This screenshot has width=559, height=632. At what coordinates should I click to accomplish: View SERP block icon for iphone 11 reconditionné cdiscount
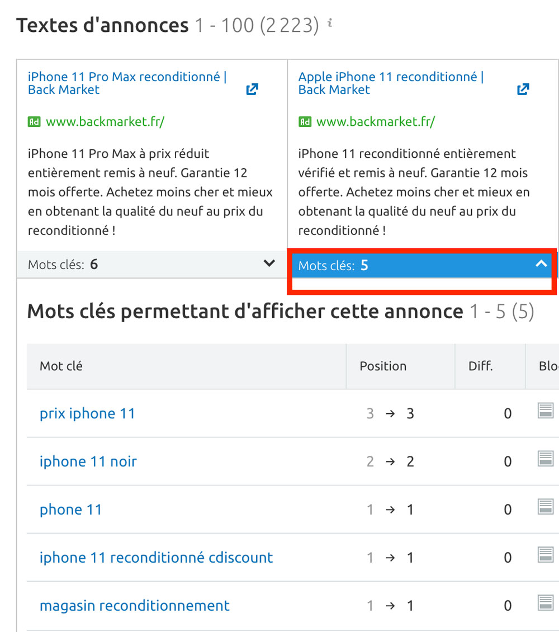pyautogui.click(x=546, y=555)
